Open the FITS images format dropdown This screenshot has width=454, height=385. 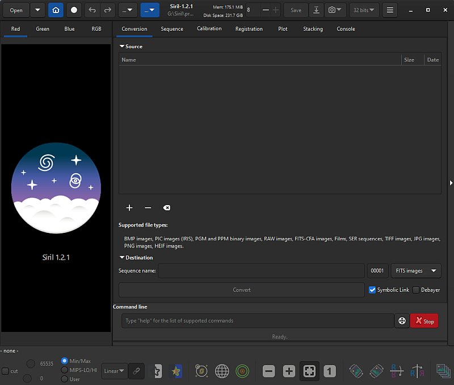click(416, 271)
